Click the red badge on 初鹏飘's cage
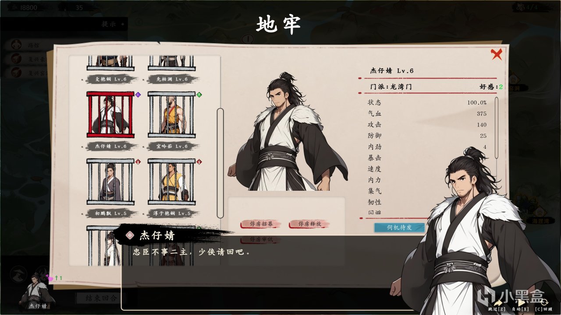 pyautogui.click(x=138, y=161)
